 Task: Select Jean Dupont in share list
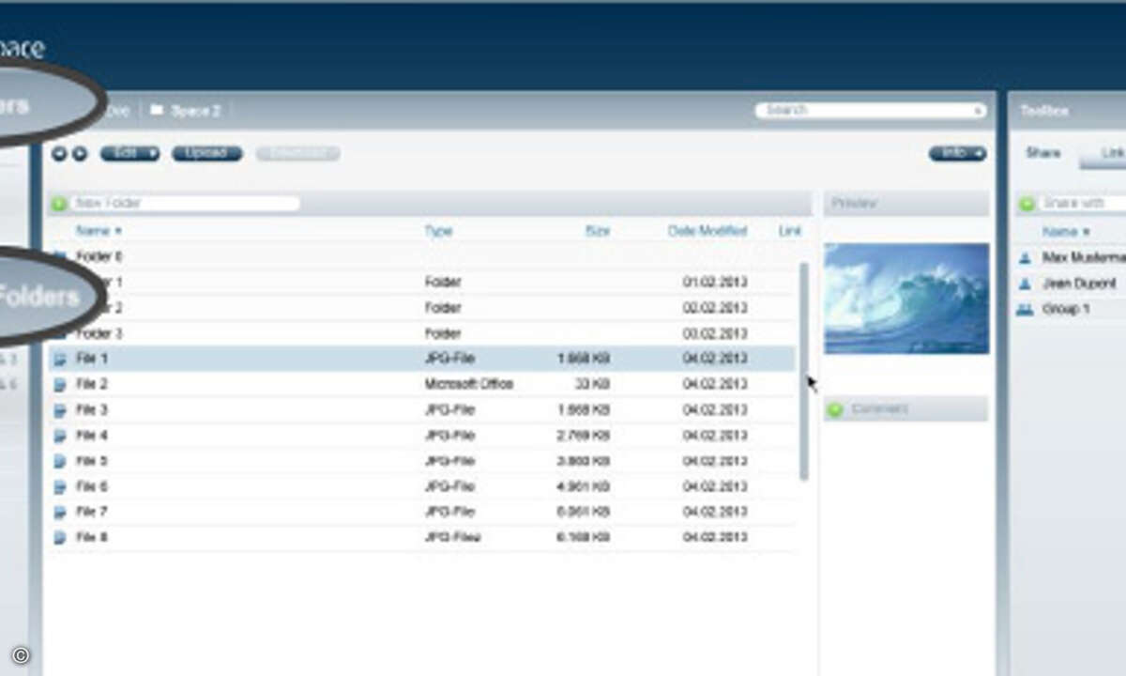[1079, 284]
